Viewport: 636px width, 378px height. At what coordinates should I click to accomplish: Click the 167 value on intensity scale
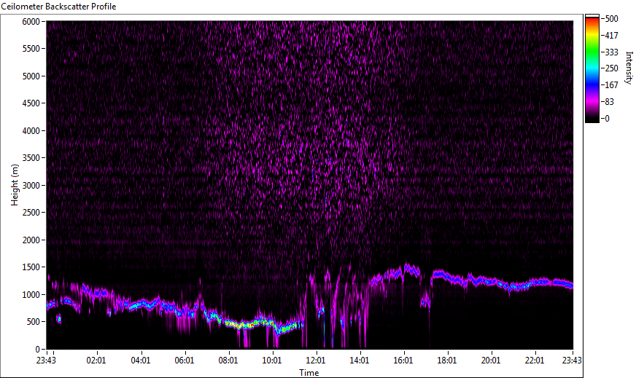pos(611,85)
